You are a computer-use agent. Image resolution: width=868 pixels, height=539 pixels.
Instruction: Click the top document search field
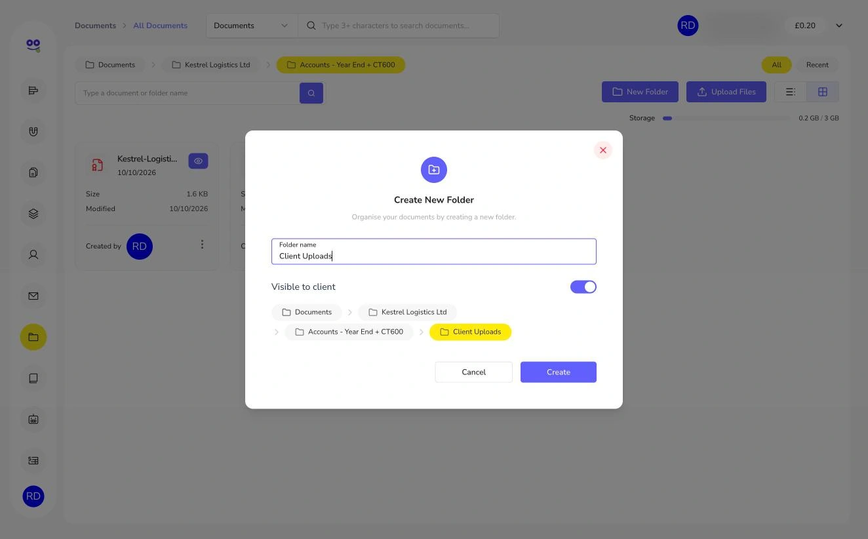point(399,26)
